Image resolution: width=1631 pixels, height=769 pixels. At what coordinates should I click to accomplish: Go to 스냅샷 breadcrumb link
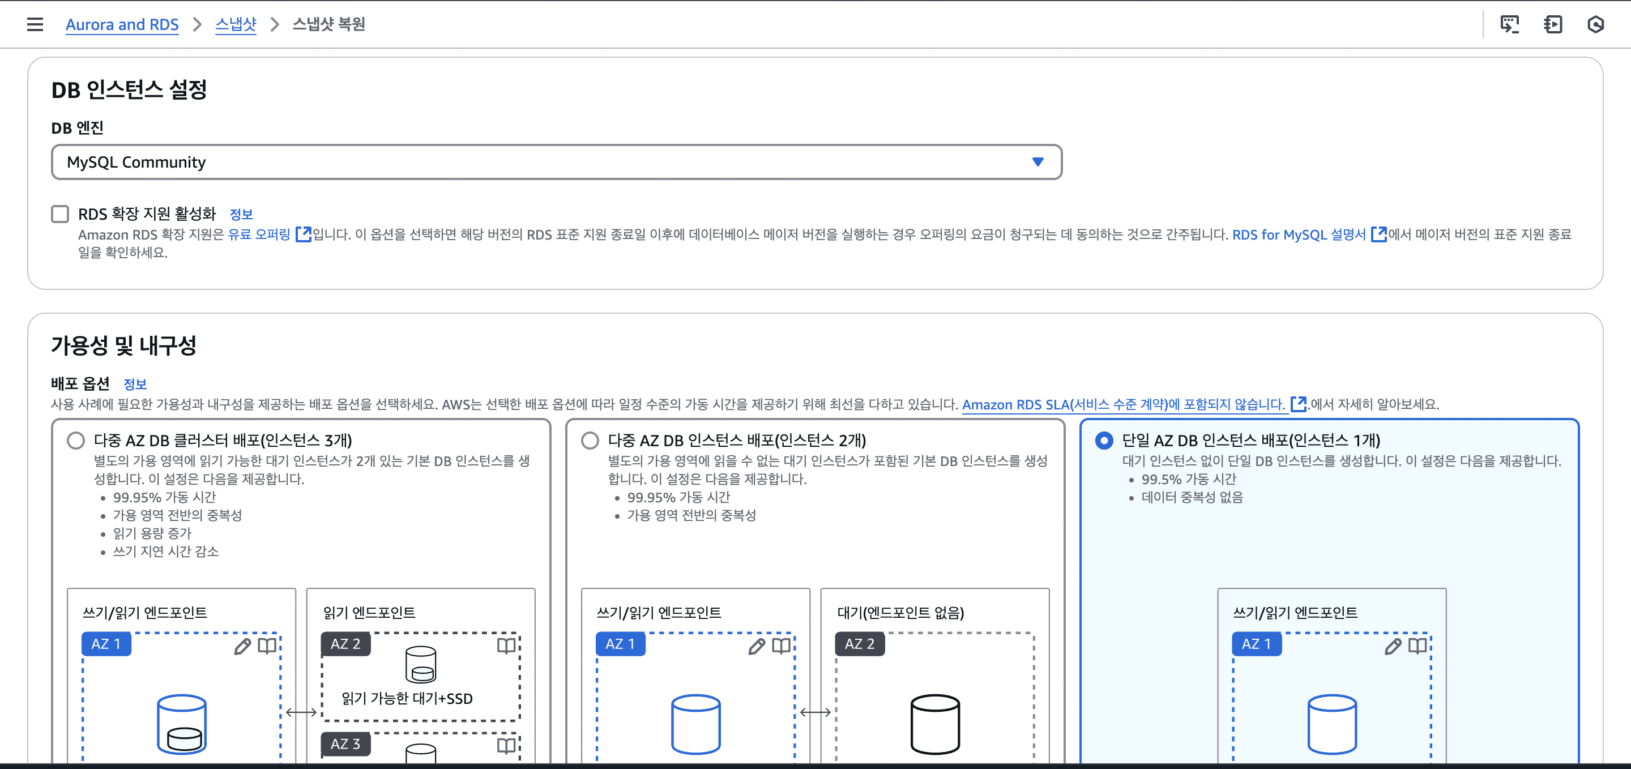(236, 24)
